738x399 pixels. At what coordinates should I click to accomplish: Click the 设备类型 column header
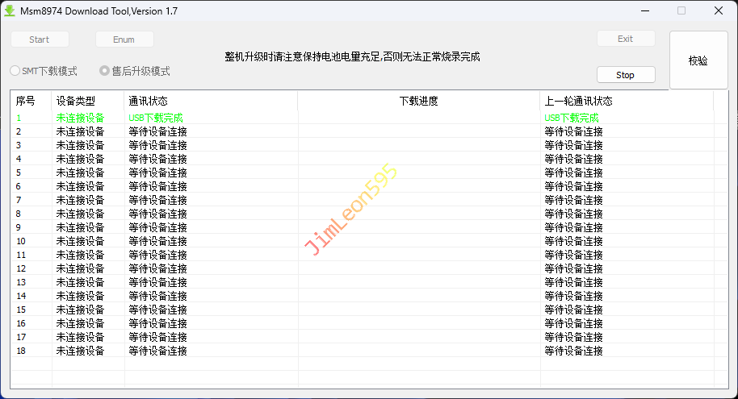pos(76,101)
